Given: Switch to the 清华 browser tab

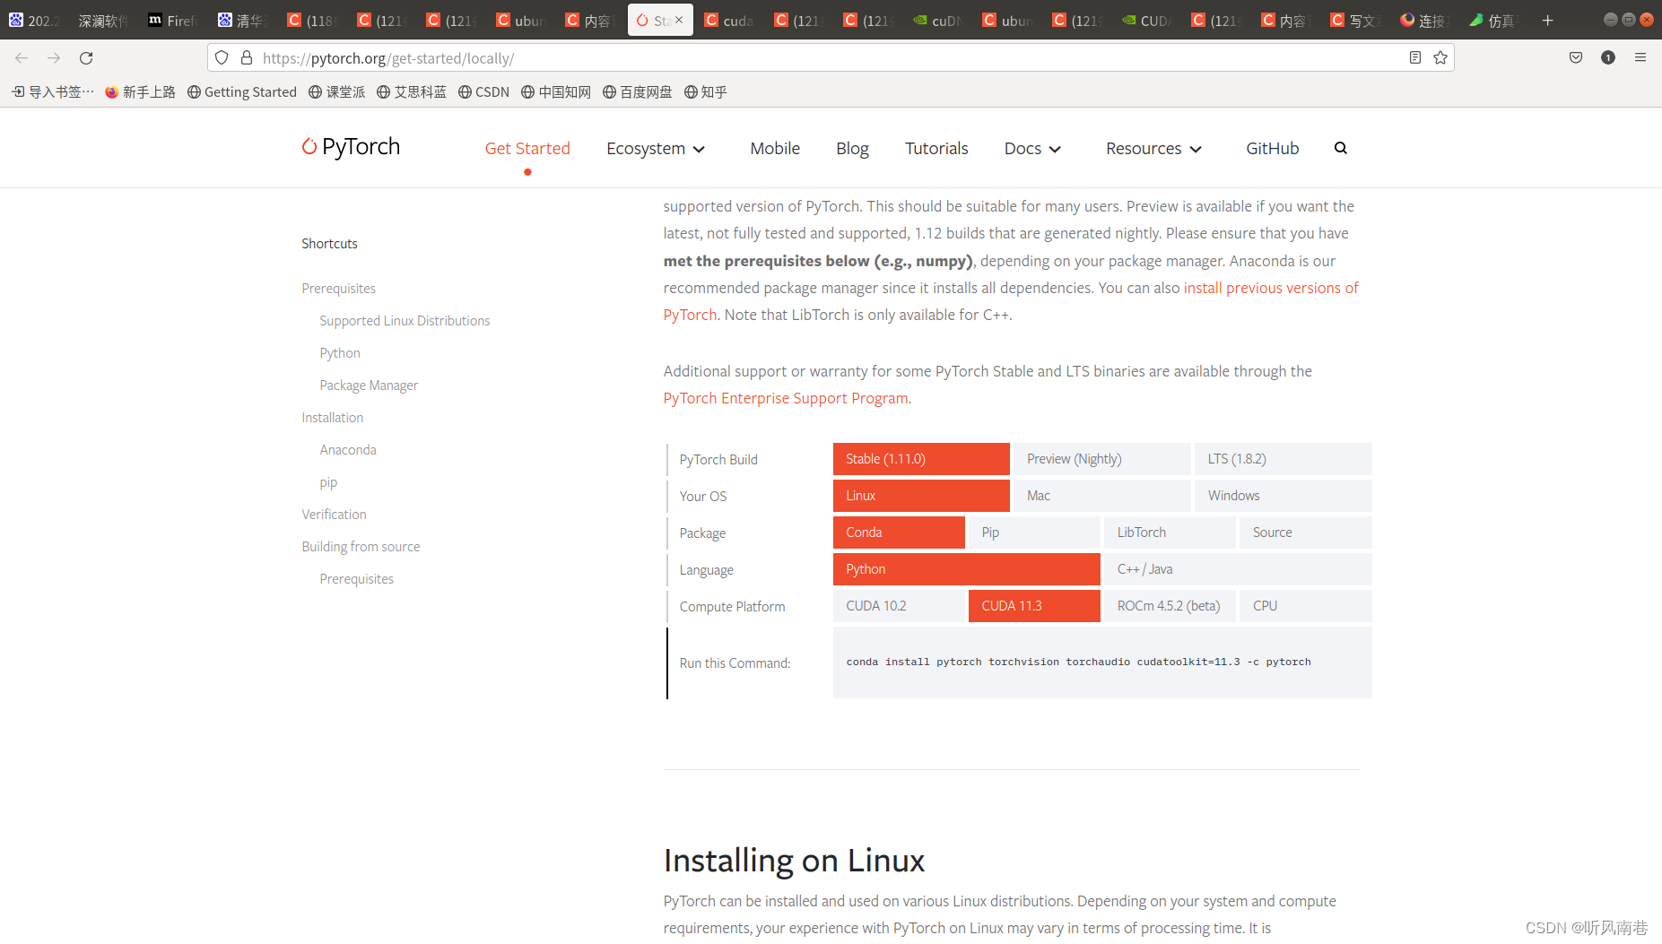Looking at the screenshot, I should [x=244, y=21].
